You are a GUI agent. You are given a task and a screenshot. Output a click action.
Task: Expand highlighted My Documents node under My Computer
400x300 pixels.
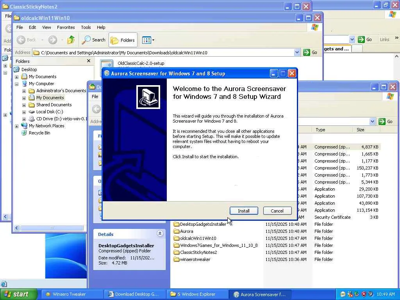pyautogui.click(x=24, y=98)
